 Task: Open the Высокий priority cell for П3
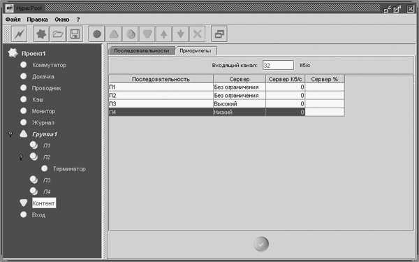(x=240, y=103)
